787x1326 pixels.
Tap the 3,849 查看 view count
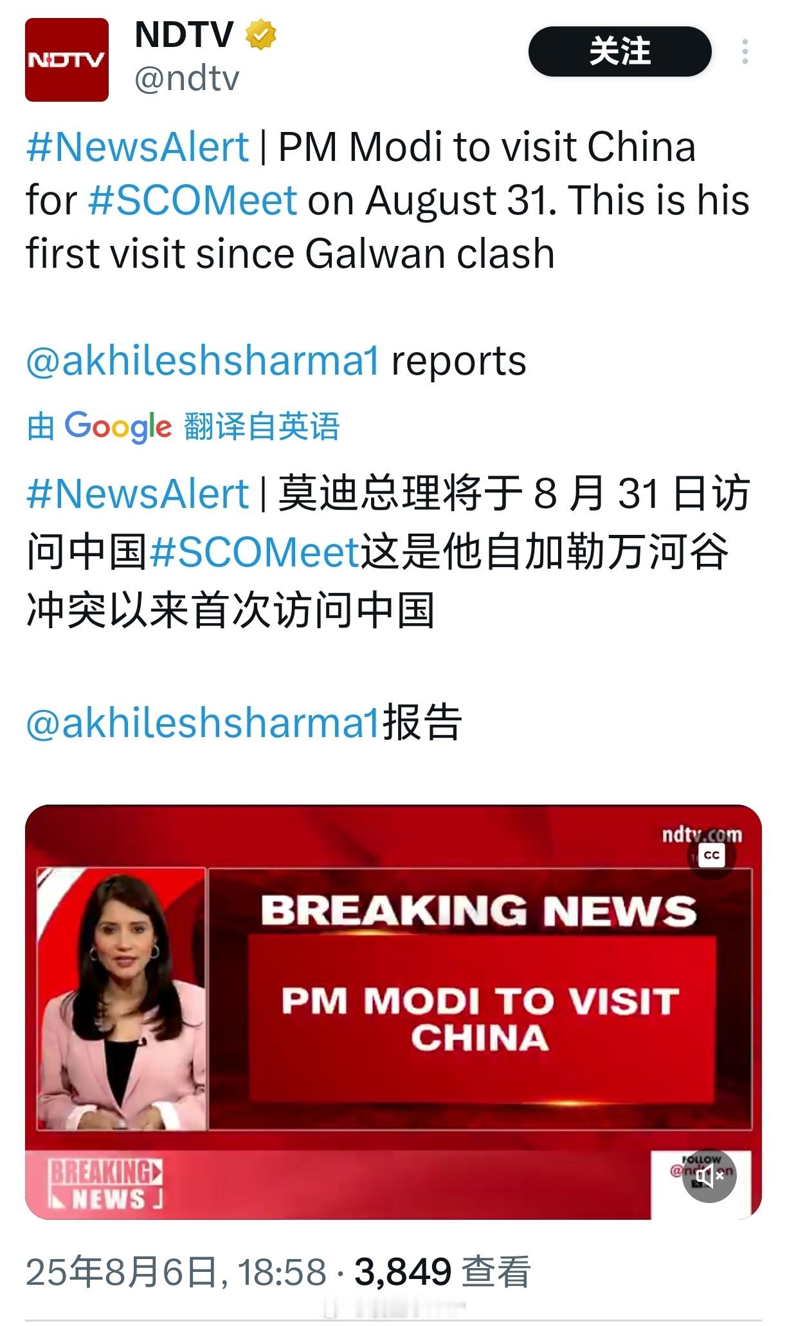point(442,1272)
